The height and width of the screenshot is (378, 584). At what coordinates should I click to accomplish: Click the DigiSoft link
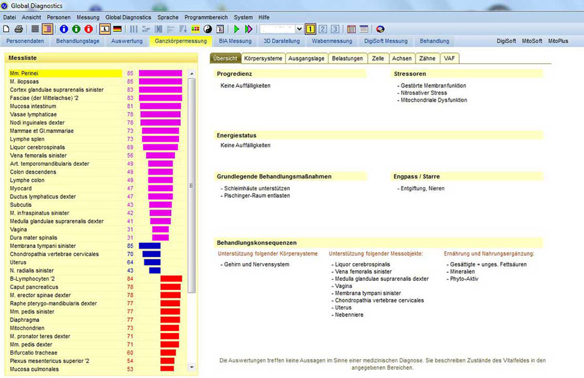506,41
